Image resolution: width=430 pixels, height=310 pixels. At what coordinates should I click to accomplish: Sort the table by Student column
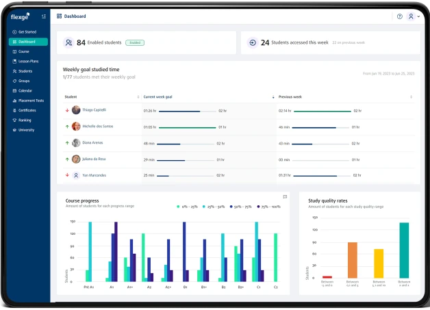pyautogui.click(x=138, y=97)
